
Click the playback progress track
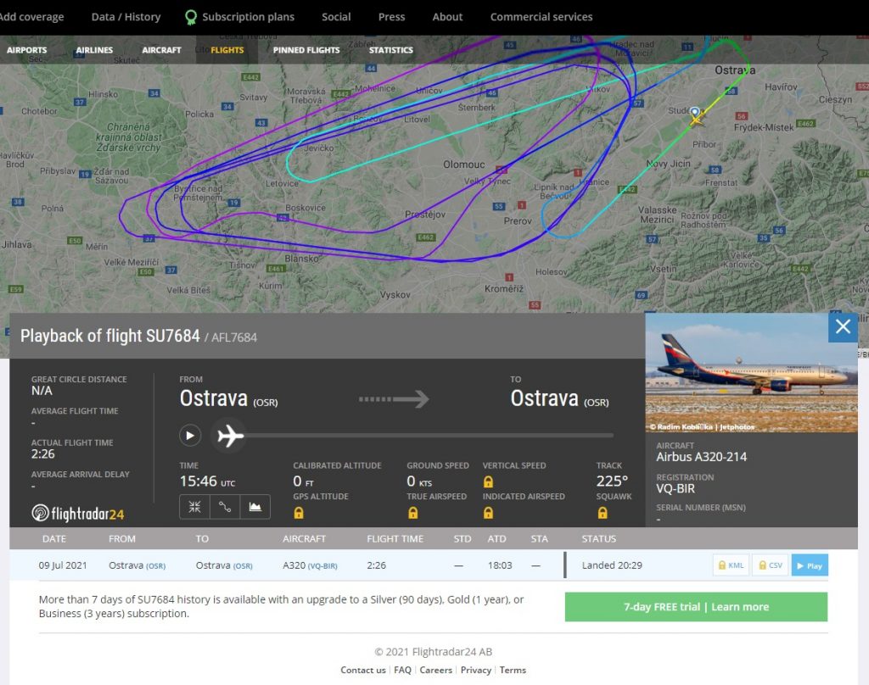(x=428, y=436)
